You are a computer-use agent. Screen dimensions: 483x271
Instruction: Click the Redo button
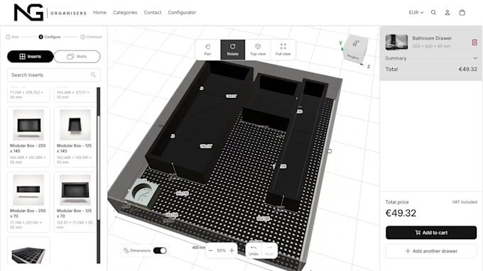(x=269, y=250)
